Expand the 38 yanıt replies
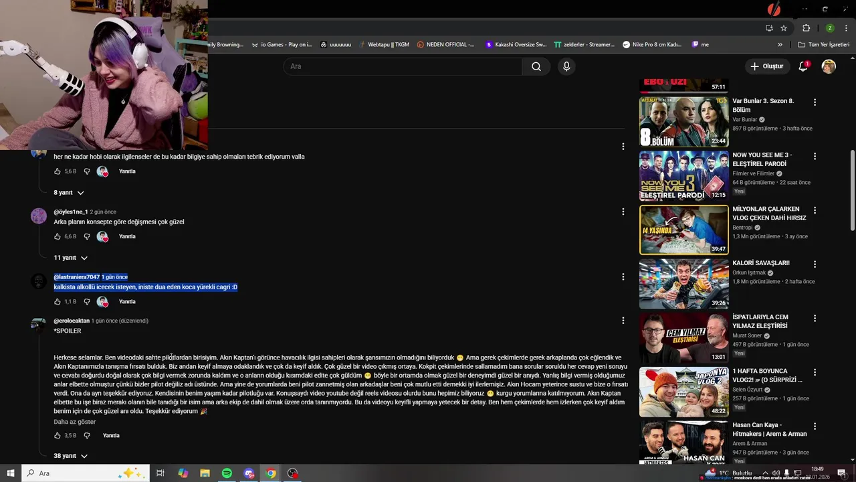 tap(71, 456)
